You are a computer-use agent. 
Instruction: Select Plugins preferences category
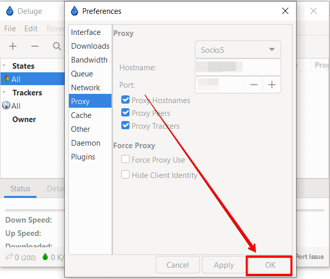click(90, 157)
